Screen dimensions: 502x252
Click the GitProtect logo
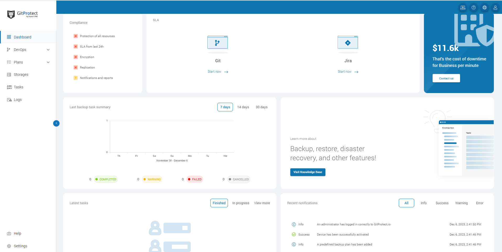22,14
